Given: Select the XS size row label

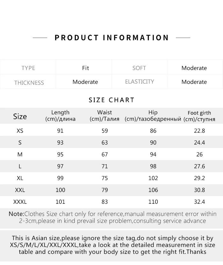Looking at the screenshot, I should (20, 131).
